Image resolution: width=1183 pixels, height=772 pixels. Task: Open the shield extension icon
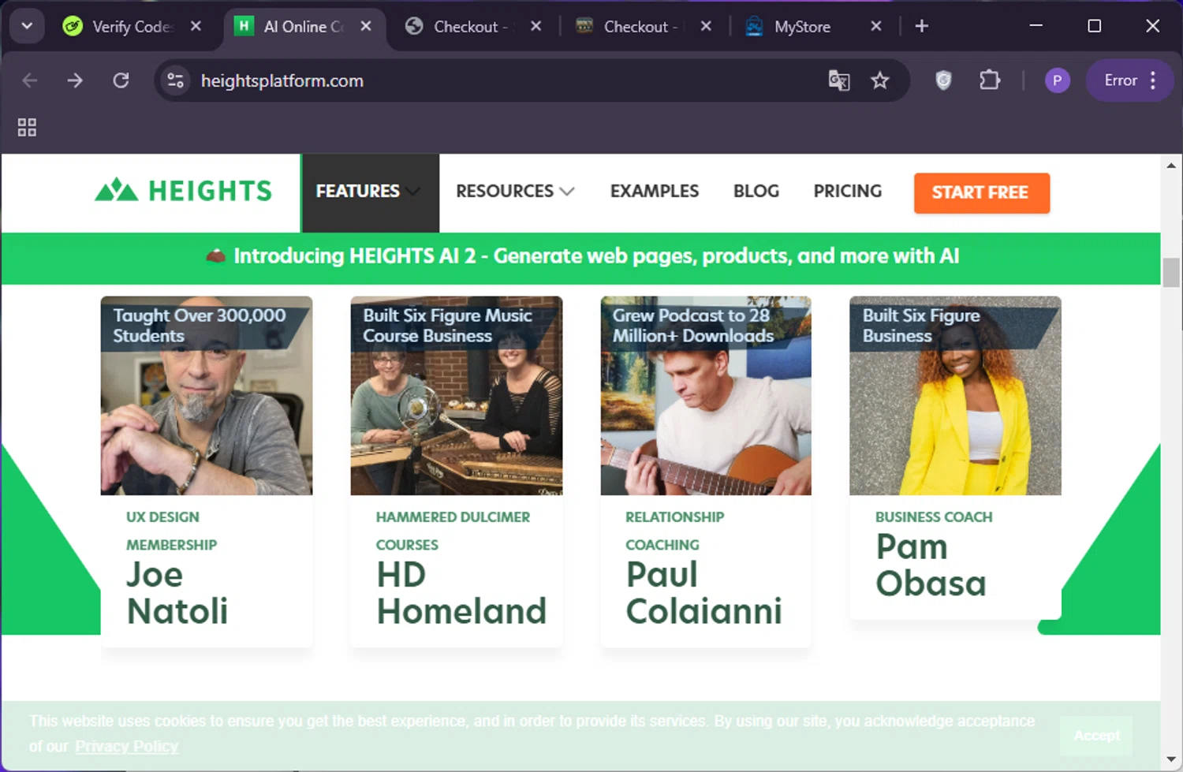[943, 80]
